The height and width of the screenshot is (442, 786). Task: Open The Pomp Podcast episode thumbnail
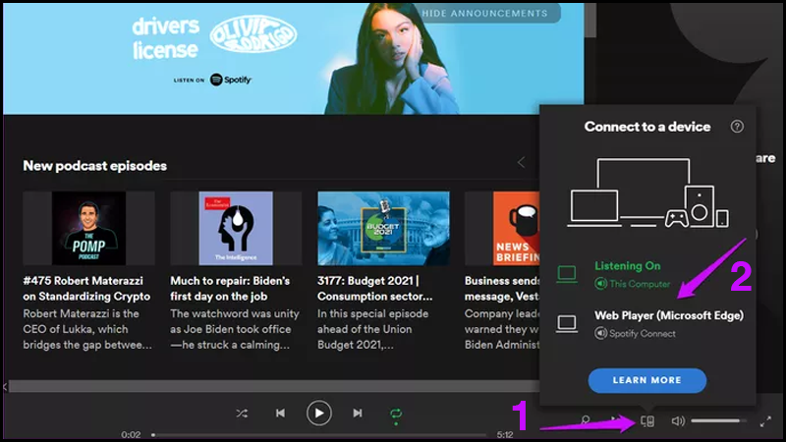pyautogui.click(x=88, y=228)
